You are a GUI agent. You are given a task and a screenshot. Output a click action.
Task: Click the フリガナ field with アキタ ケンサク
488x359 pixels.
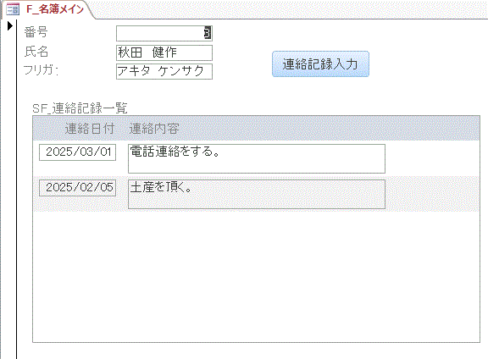[x=164, y=72]
